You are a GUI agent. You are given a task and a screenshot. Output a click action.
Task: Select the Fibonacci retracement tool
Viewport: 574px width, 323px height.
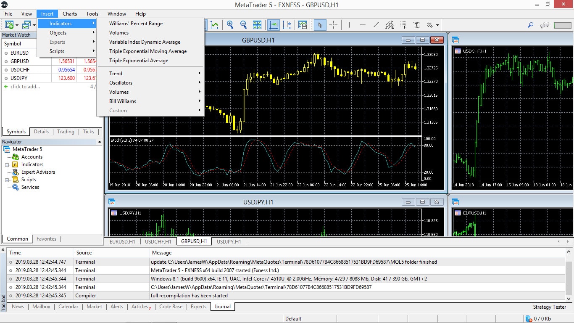[403, 25]
